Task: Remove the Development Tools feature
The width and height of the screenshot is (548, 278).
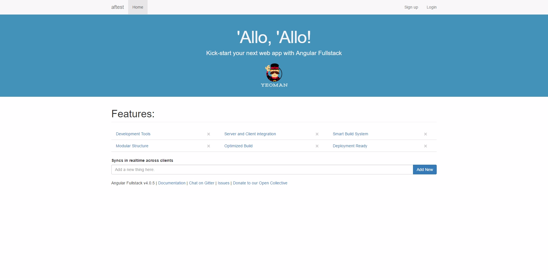Action: coord(209,134)
